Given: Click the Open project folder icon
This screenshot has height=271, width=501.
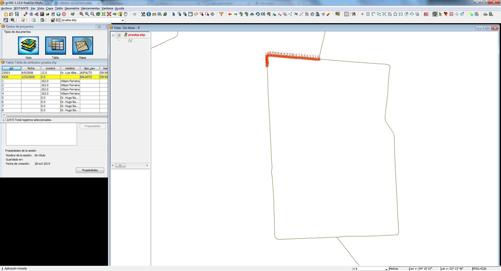Looking at the screenshot, I should (x=11, y=14).
